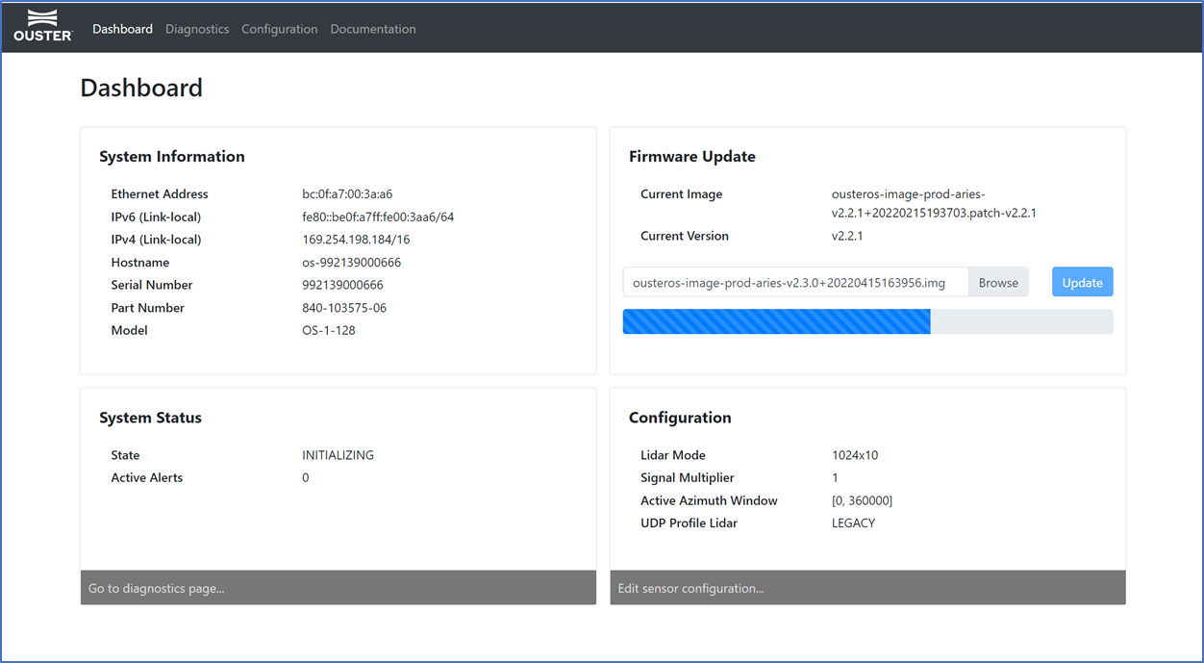The image size is (1204, 663).
Task: Click the Active Alerts label
Action: pos(147,477)
